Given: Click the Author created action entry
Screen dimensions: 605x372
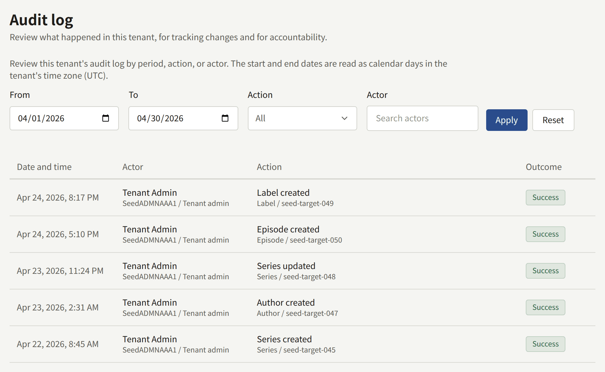Looking at the screenshot, I should (286, 303).
